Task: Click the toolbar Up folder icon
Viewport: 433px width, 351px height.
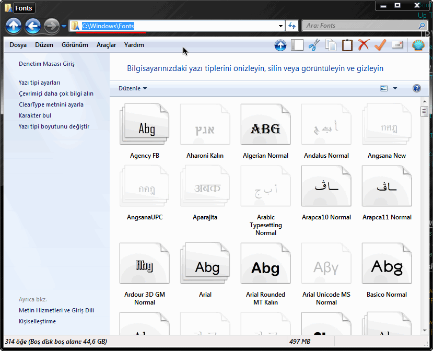Action: [280, 45]
